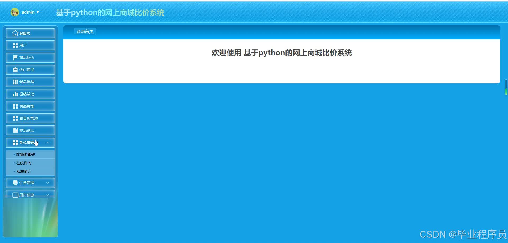
Task: Click the page scrollbar thumb on the right edge
Action: (x=506, y=87)
